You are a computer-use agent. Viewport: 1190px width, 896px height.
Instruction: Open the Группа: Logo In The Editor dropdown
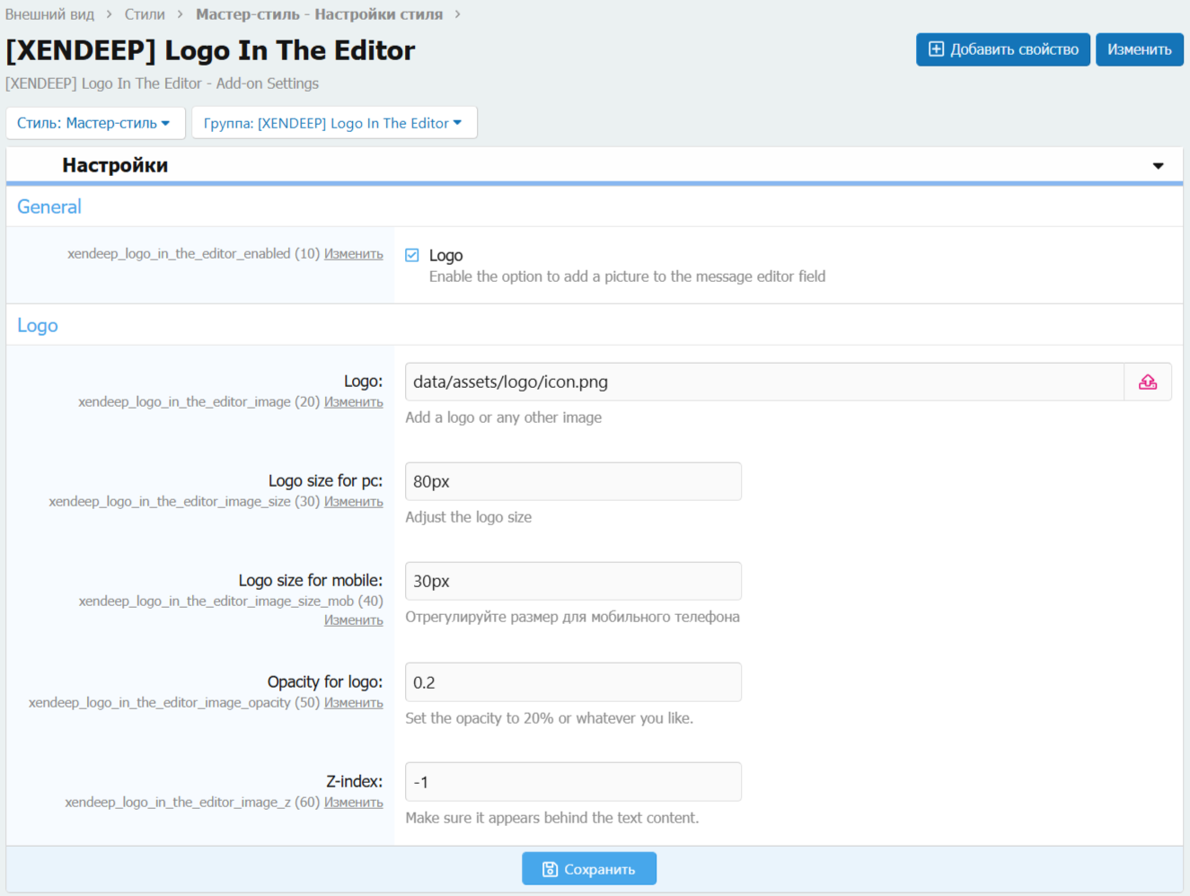point(333,123)
